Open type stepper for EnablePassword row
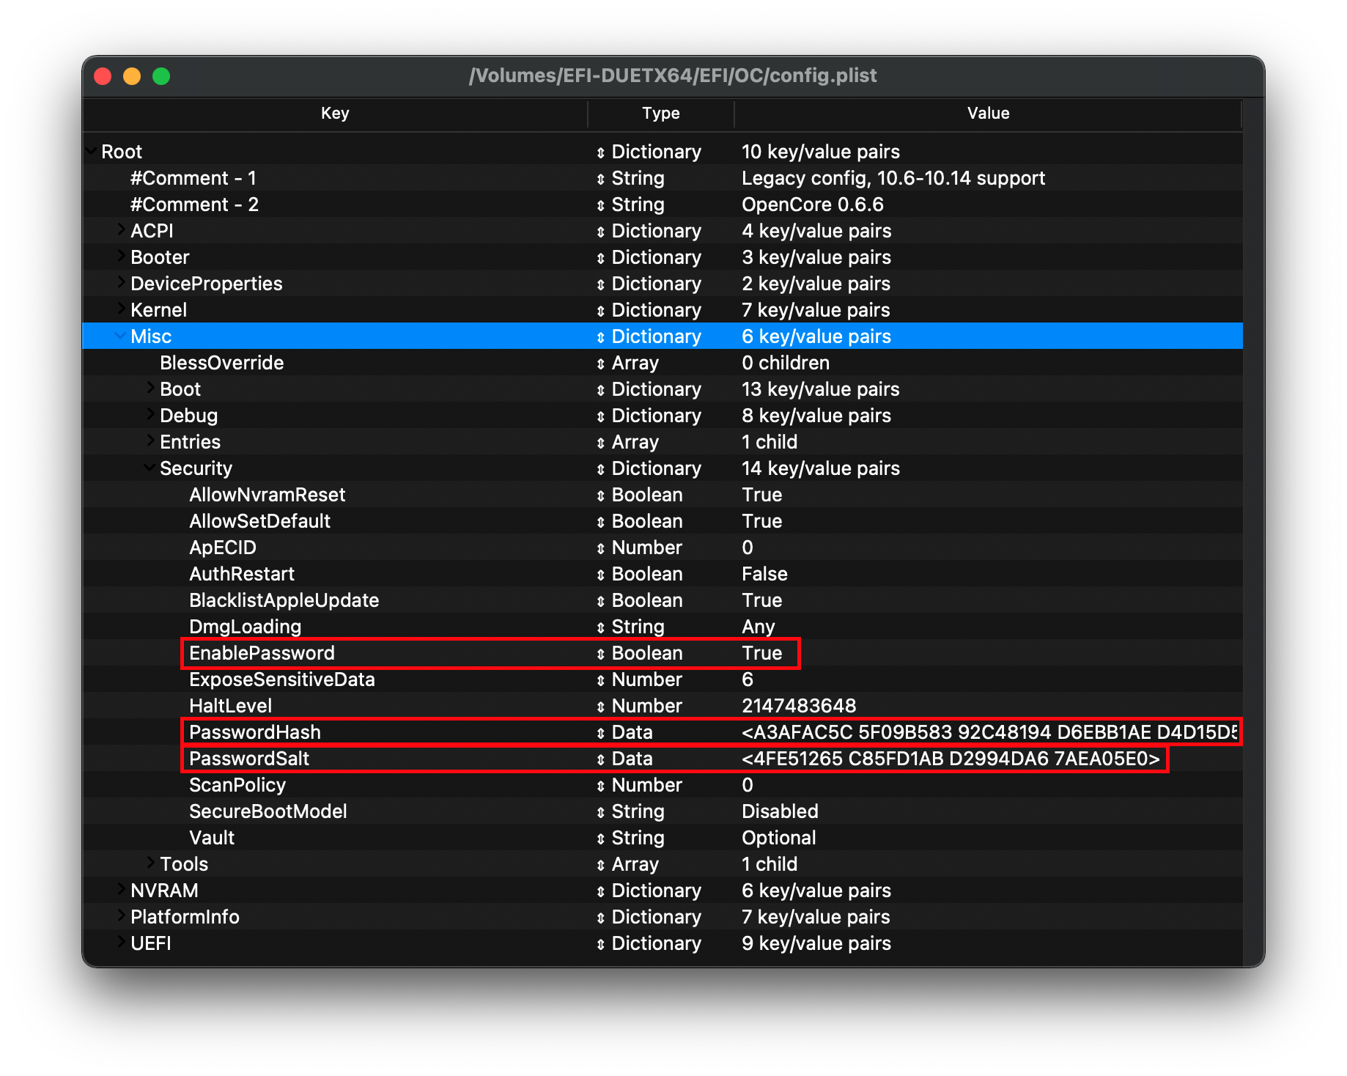This screenshot has height=1076, width=1347. [600, 654]
